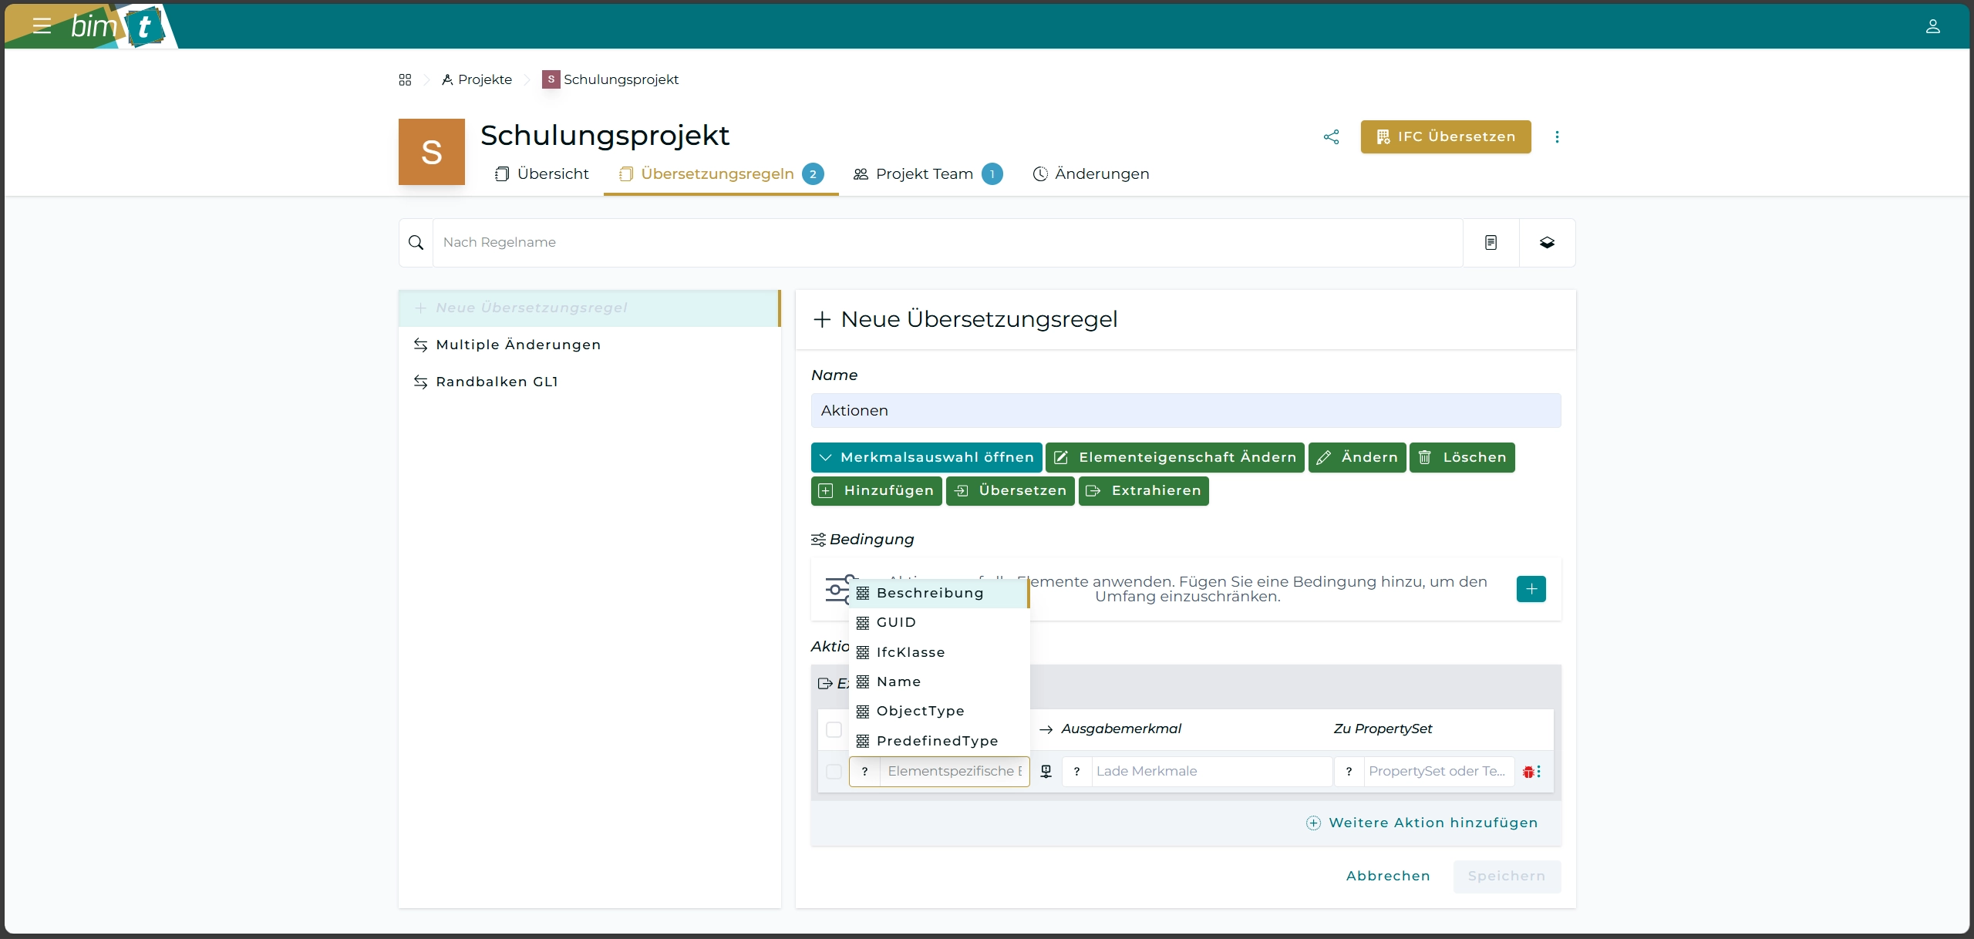Viewport: 1974px width, 939px height.
Task: Open the three-dot project options menu
Action: click(x=1557, y=136)
